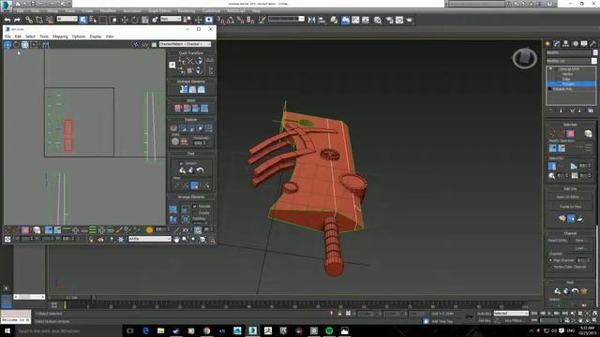Toggle the Rotate checkbox in Arrange Elements
Viewport: 600px width, 337px height.
[194, 212]
